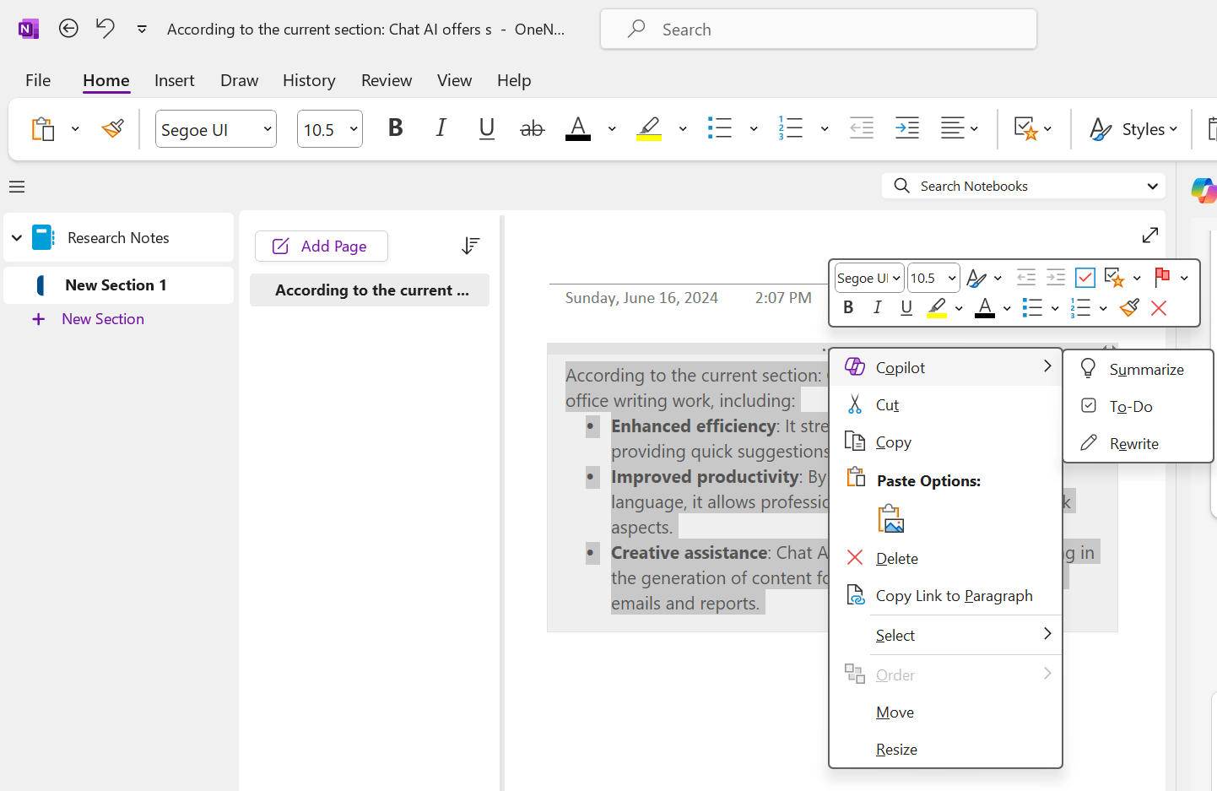Toggle italic in the mini toolbar
Image resolution: width=1217 pixels, height=791 pixels.
tap(877, 307)
